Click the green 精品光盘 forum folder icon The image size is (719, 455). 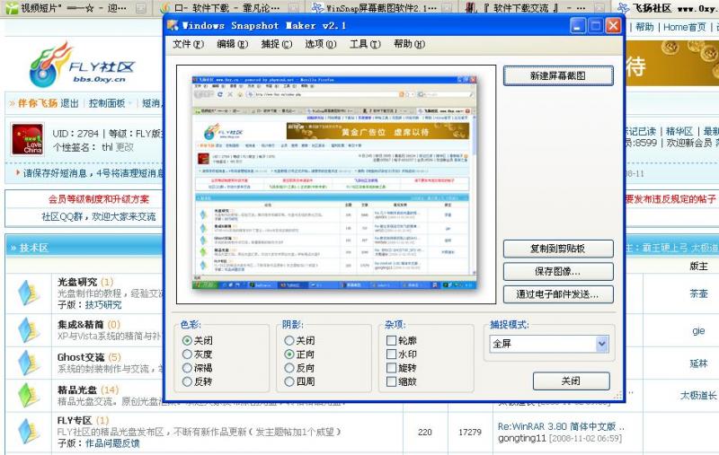click(29, 395)
